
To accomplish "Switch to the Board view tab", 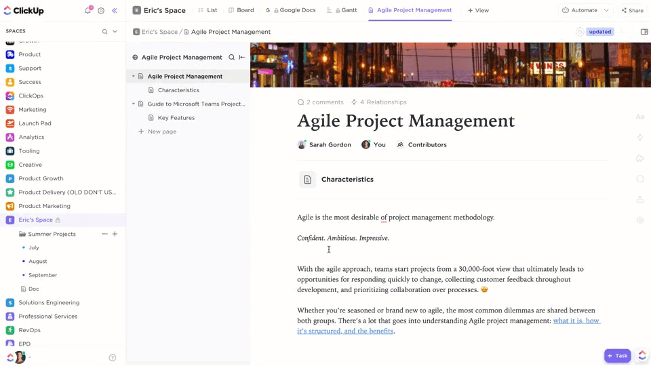I will (x=241, y=10).
